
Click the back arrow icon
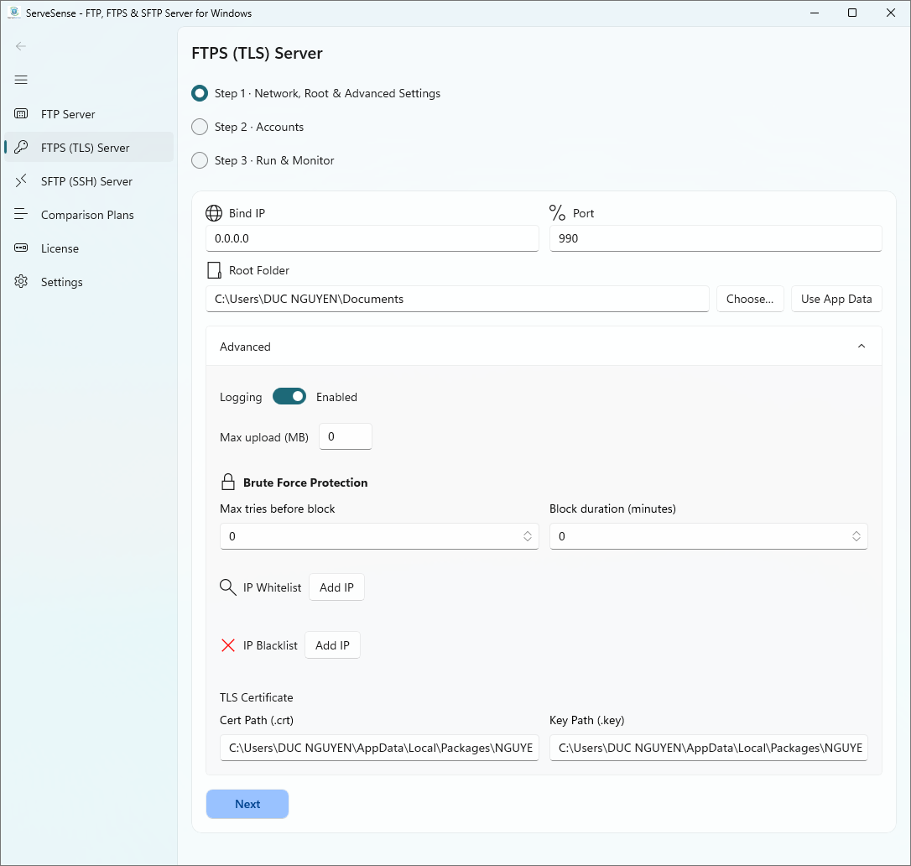[21, 46]
